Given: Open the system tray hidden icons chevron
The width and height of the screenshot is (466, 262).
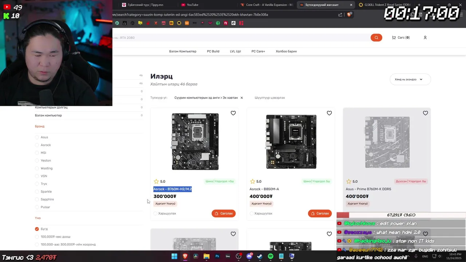Looking at the screenshot, I should (409, 256).
